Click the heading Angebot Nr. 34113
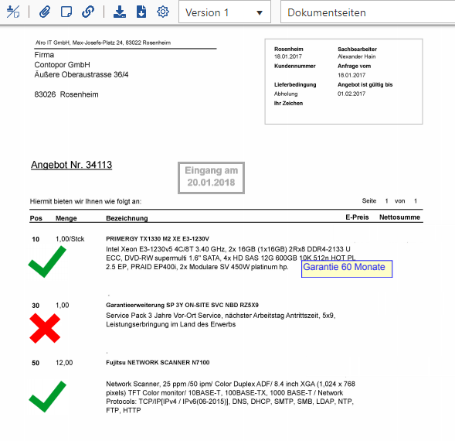455x441 pixels. 71,165
